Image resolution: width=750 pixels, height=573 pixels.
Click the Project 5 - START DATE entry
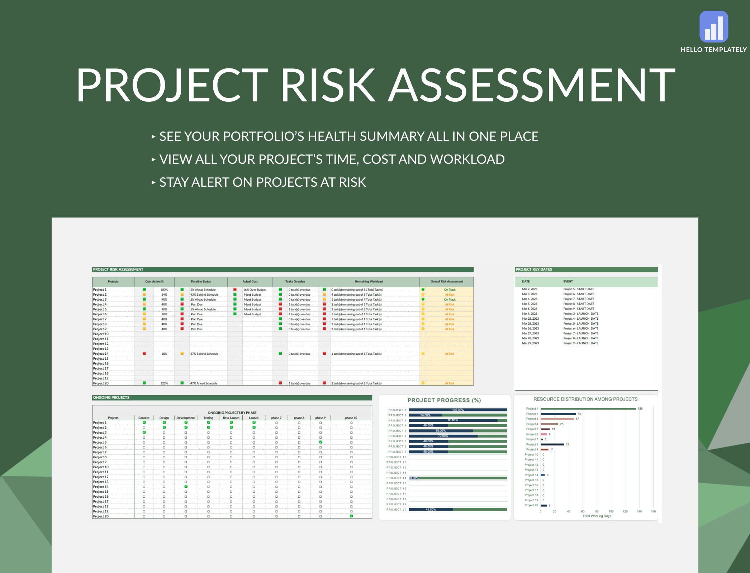click(x=579, y=289)
